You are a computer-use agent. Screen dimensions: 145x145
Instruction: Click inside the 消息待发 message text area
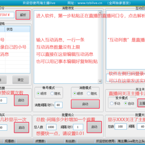(x=66, y=47)
